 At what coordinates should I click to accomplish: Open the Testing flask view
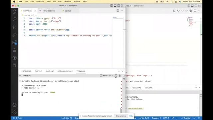point(14,50)
